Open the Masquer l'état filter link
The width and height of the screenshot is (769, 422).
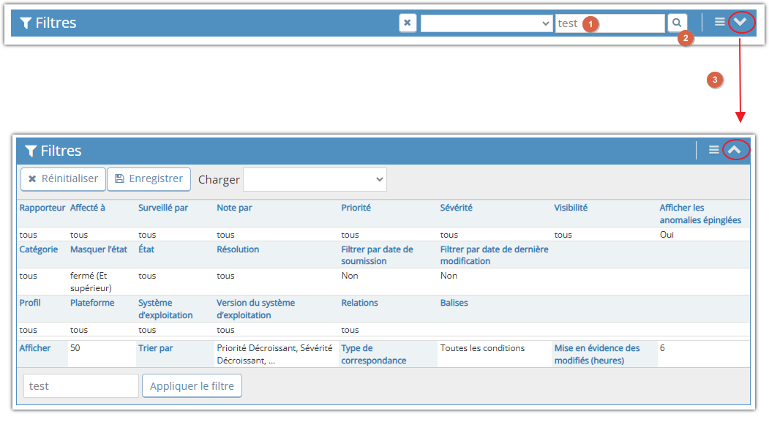[x=99, y=249]
